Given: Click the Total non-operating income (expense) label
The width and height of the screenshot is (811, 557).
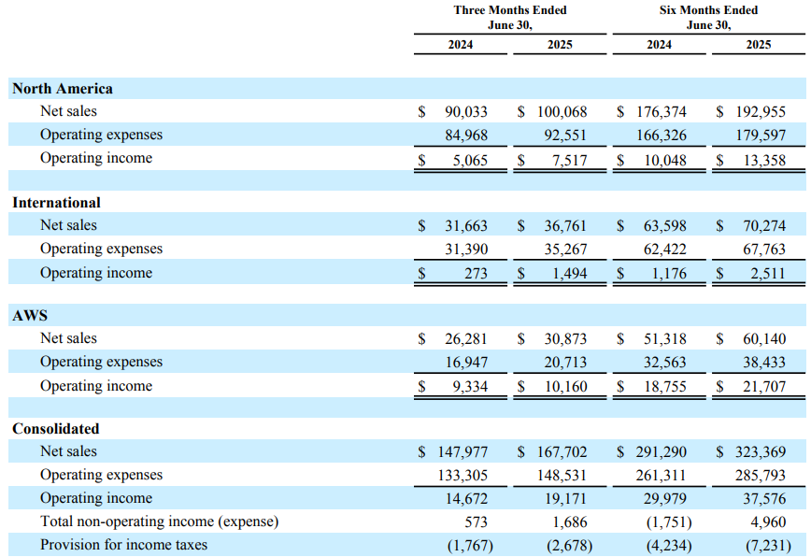Looking at the screenshot, I should pyautogui.click(x=159, y=521).
